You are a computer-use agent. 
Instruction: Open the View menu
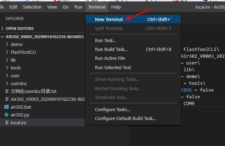[x=52, y=7]
